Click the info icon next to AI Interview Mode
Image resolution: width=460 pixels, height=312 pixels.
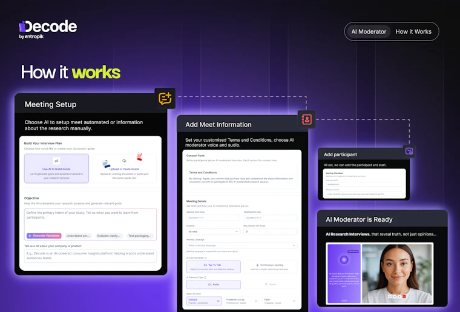[x=206, y=258]
